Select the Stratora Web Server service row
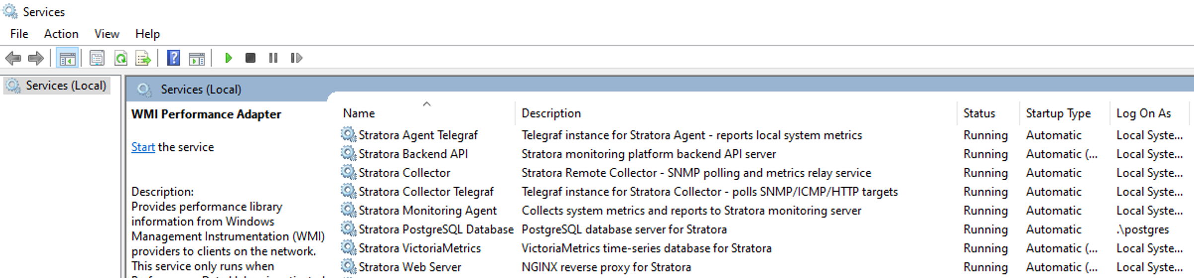Image resolution: width=1194 pixels, height=278 pixels. coord(410,267)
